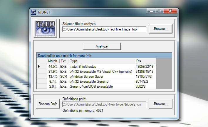The image size is (208, 127).
Task: Click the SCR extension cell
Action: (x=64, y=77)
